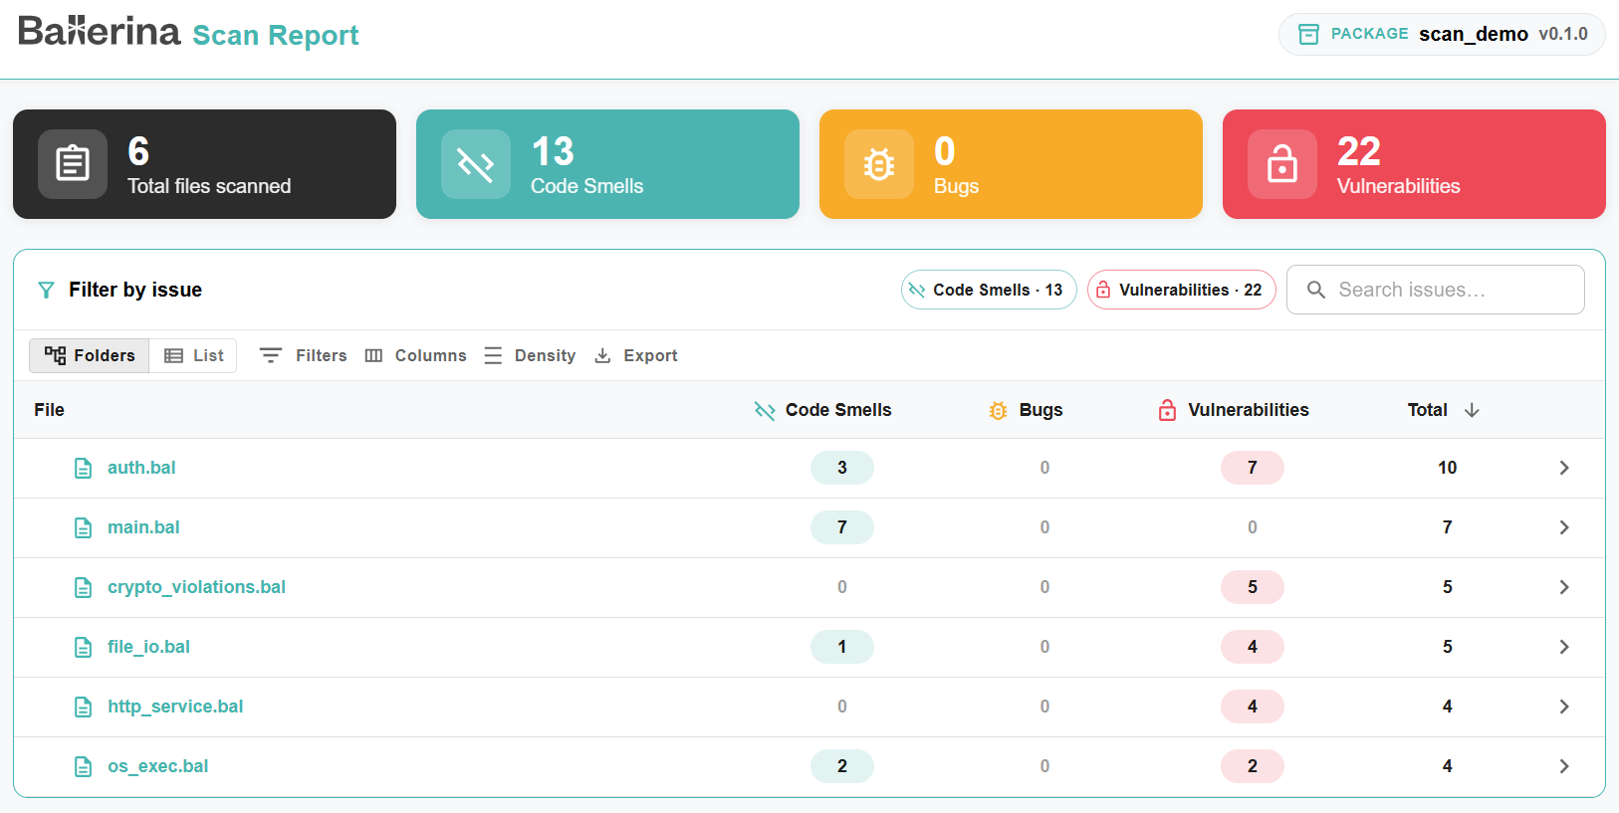This screenshot has width=1619, height=813.
Task: Switch to List view
Action: point(193,355)
